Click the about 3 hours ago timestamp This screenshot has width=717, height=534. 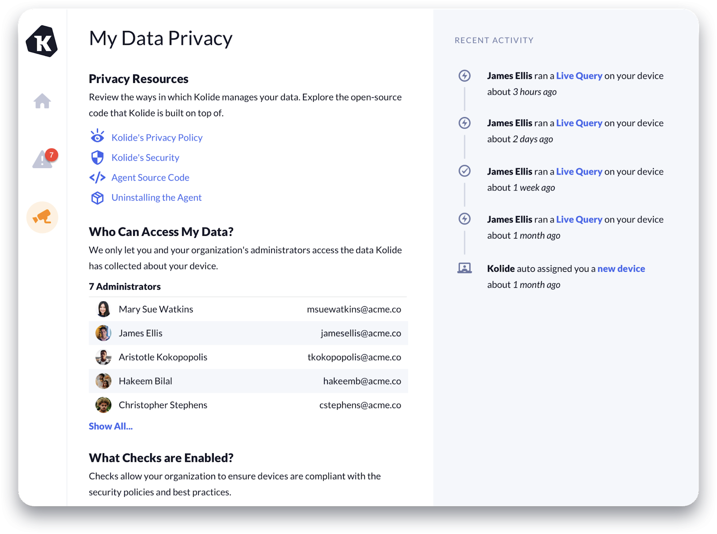point(522,92)
